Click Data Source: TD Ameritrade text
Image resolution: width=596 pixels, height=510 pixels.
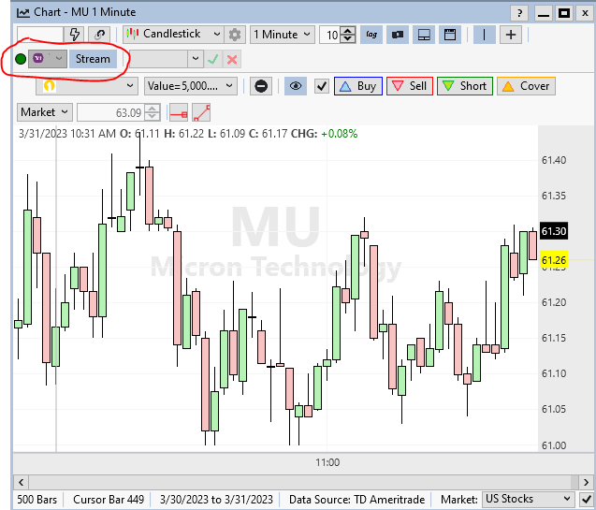[356, 499]
